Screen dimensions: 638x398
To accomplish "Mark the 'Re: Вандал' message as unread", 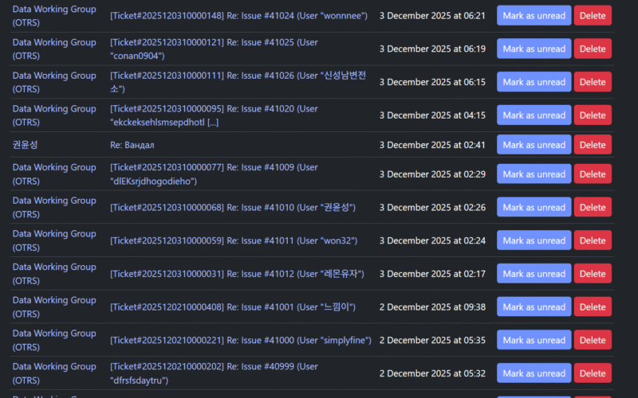I will tap(534, 145).
